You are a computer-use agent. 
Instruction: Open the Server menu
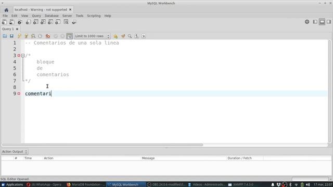tap(67, 16)
